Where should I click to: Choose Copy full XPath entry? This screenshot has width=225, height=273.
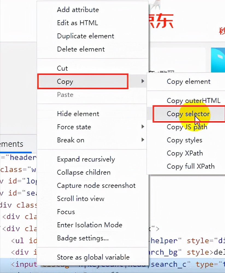pos(191,166)
